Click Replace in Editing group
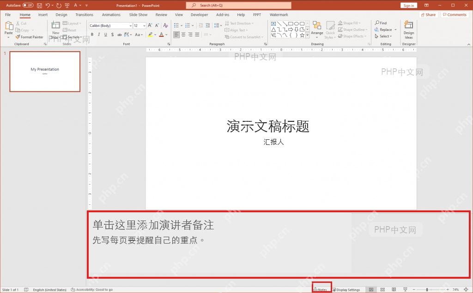Screen dimensions: 473x293 (x=383, y=30)
